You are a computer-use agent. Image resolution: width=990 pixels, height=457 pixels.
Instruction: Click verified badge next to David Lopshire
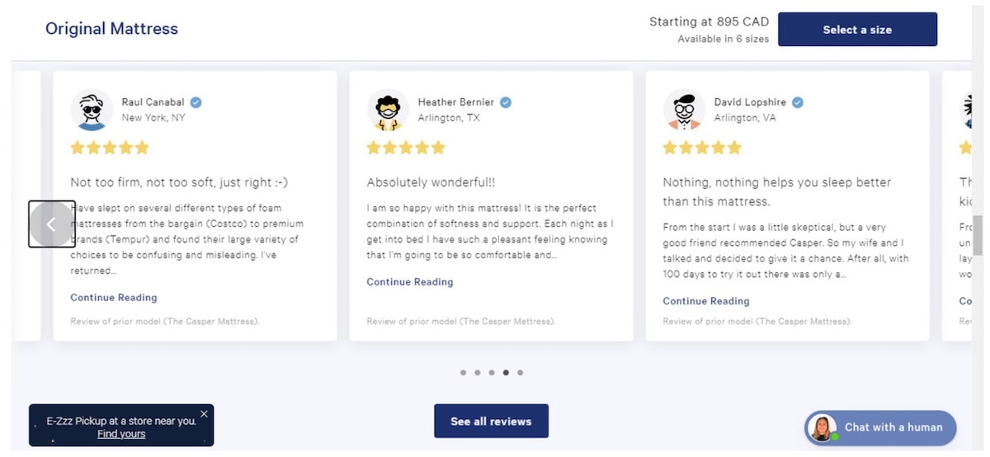pyautogui.click(x=798, y=102)
